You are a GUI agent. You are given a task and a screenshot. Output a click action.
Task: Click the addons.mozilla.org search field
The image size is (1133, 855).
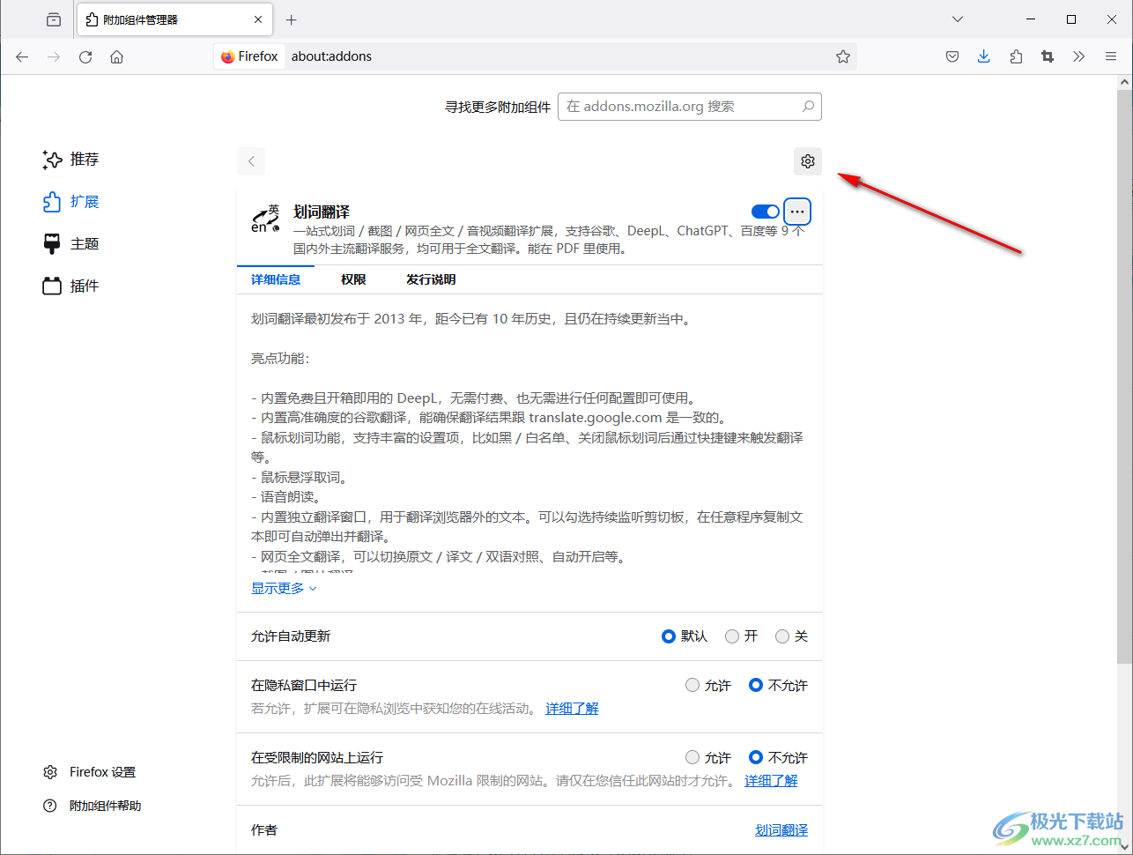coord(690,106)
